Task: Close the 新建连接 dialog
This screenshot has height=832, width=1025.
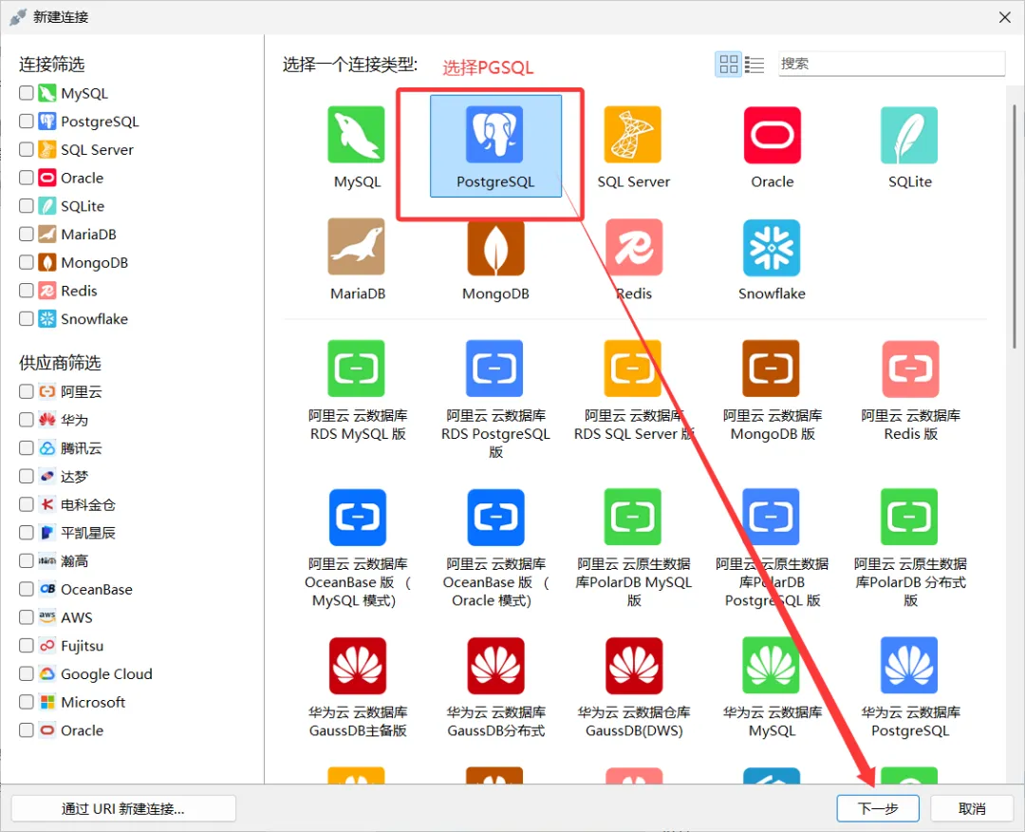Action: point(1005,17)
